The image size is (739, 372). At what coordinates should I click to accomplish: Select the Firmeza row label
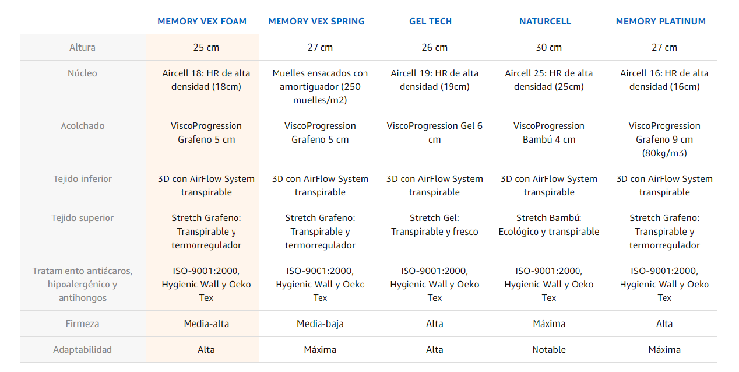click(82, 324)
